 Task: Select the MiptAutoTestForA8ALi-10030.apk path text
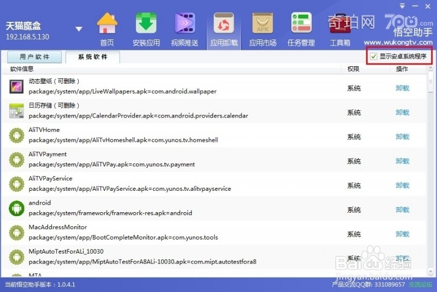(143, 261)
